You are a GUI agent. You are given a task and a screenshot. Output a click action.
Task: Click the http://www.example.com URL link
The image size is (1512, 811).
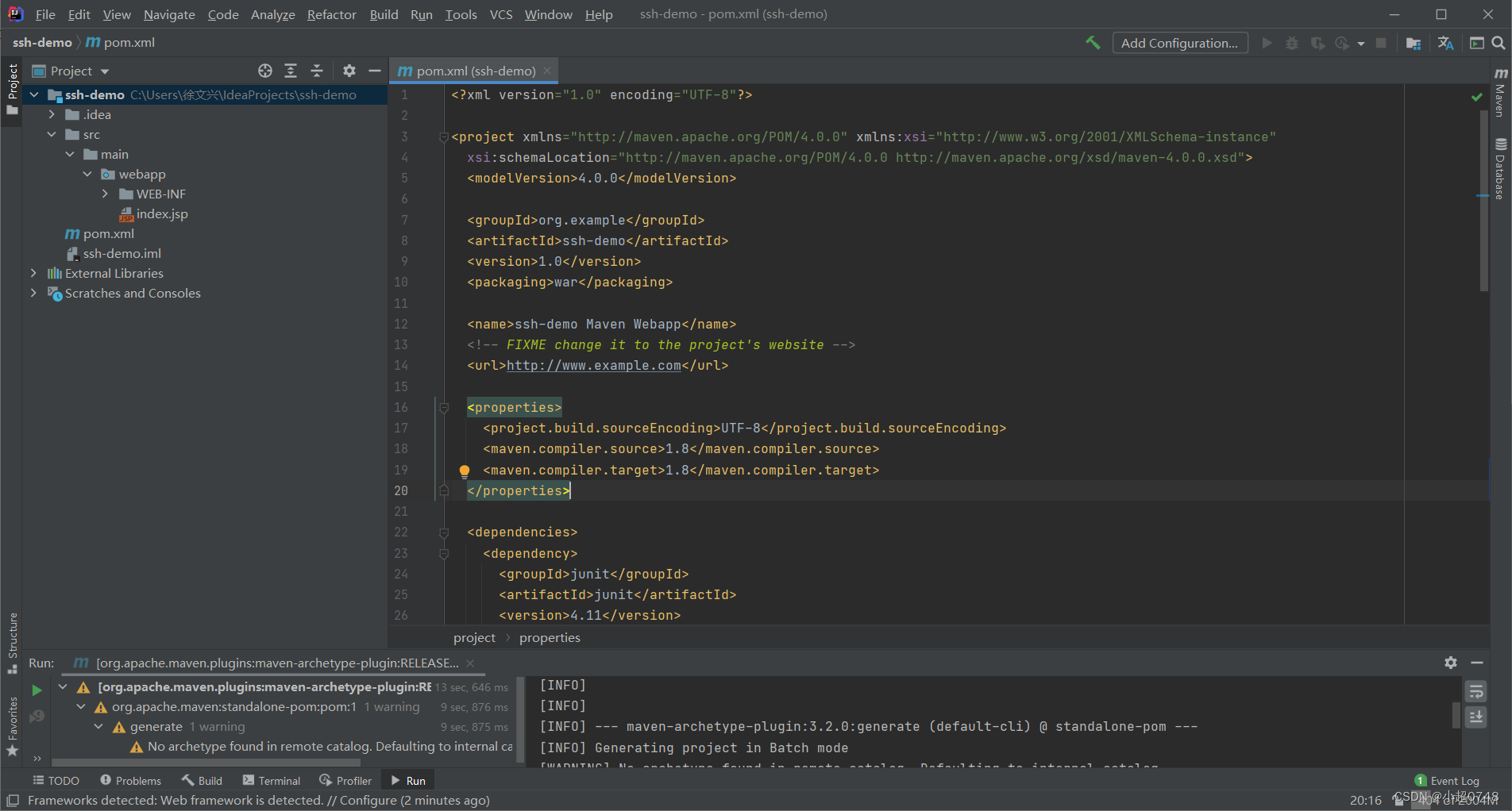[594, 366]
